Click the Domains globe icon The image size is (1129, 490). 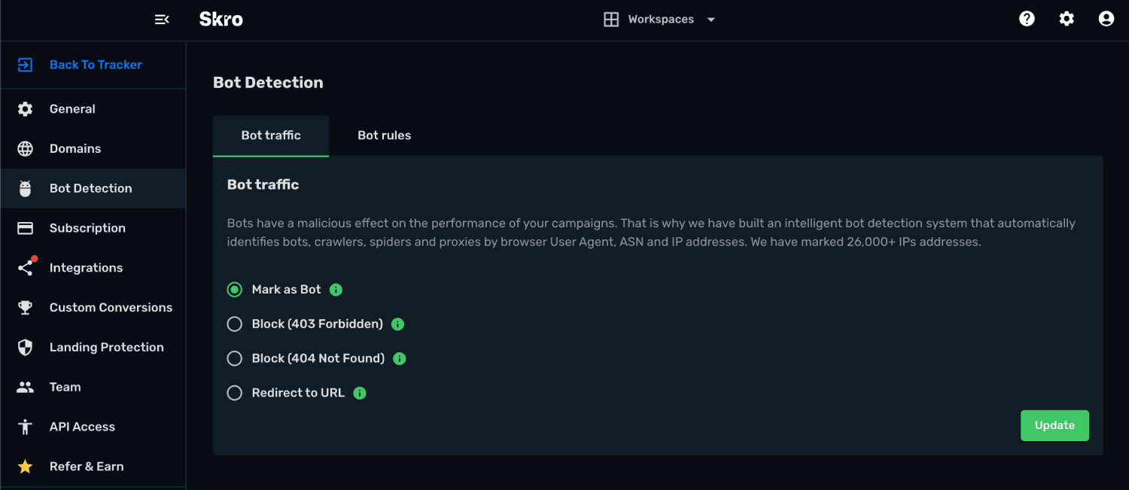[x=25, y=149]
